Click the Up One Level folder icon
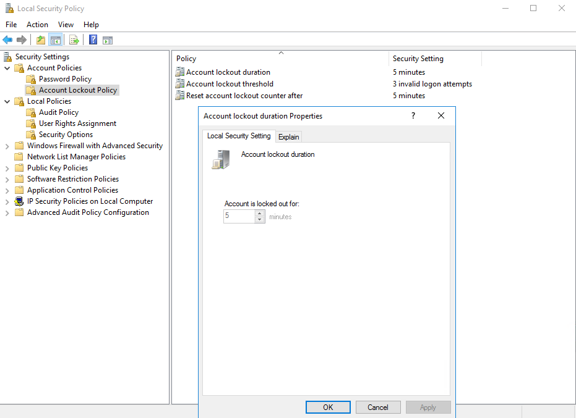The height and width of the screenshot is (418, 576). [x=40, y=40]
